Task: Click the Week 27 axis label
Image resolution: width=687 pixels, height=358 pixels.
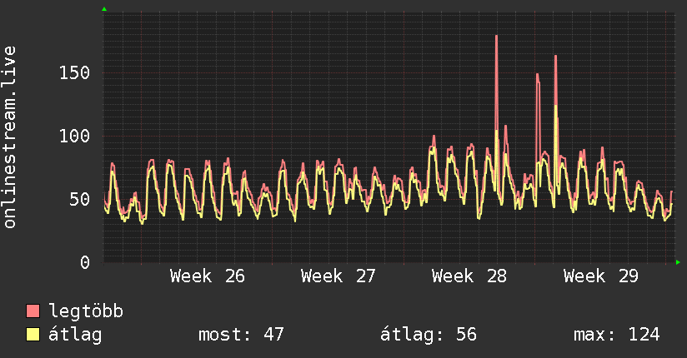Action: coord(338,276)
